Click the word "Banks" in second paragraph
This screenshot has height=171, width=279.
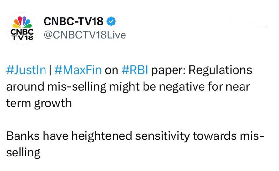tap(22, 136)
